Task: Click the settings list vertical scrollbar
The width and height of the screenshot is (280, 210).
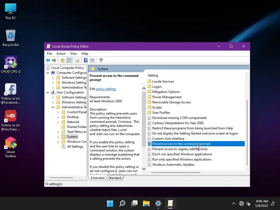Action: 247,133
